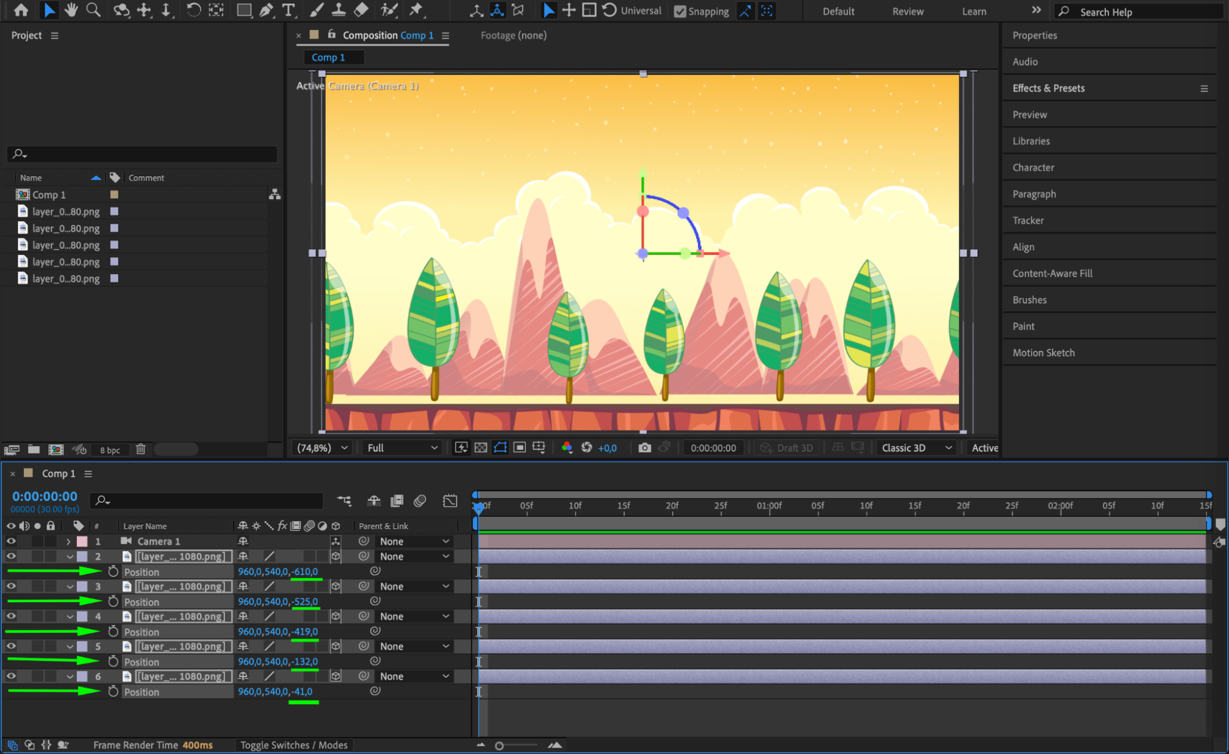1229x754 pixels.
Task: Open the Full resolution dropdown
Action: pos(403,448)
